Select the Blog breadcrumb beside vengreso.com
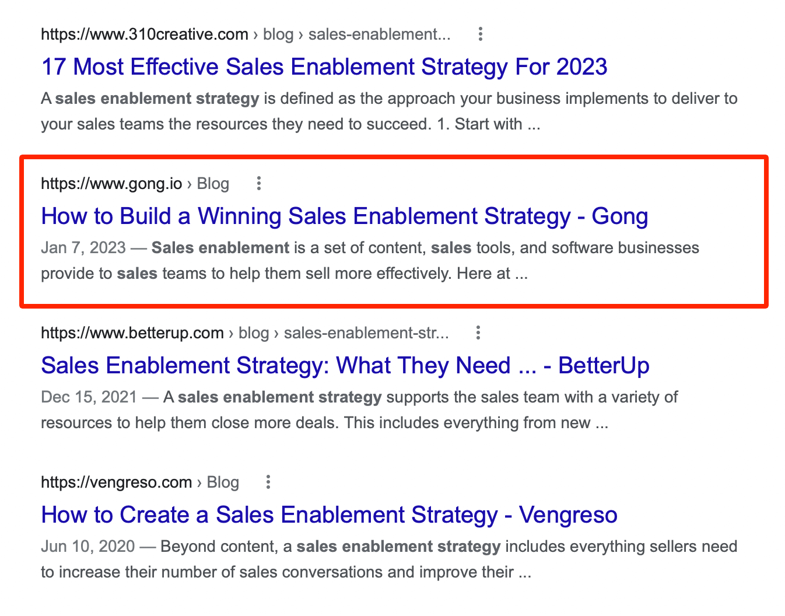Viewport: 785px width, 616px height. [222, 482]
